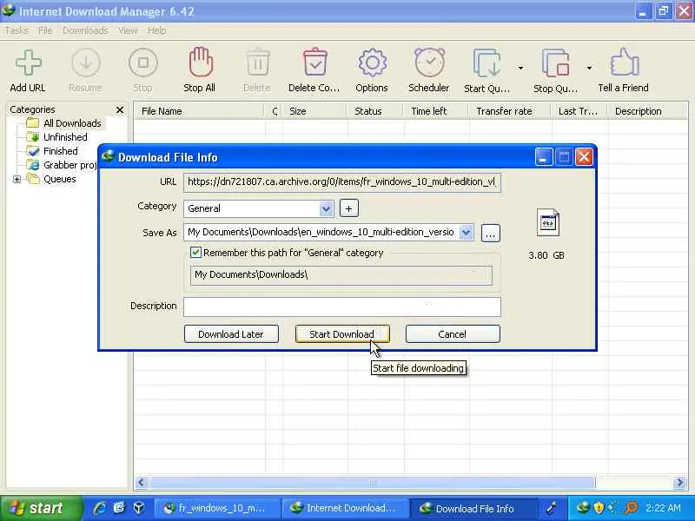Click Start Download button
This screenshot has width=695, height=521.
click(x=342, y=334)
